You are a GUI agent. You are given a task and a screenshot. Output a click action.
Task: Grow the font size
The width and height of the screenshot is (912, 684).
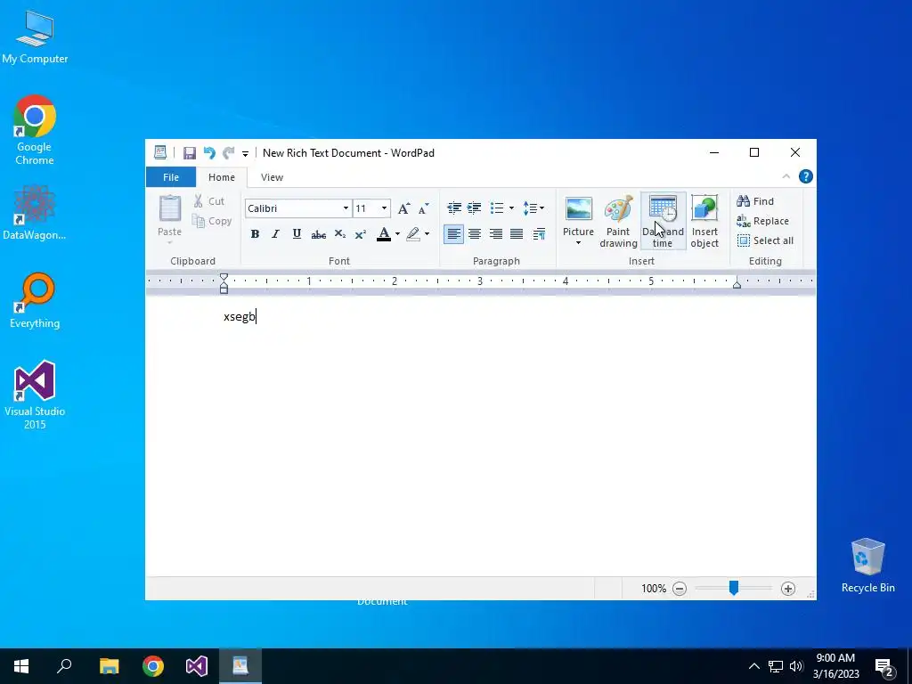point(403,208)
